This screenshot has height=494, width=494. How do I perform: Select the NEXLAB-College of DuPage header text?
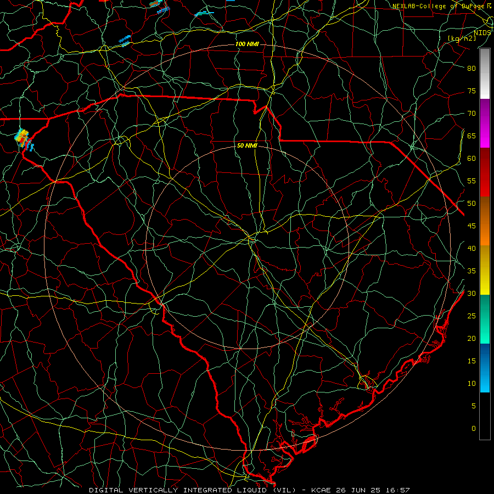(x=439, y=6)
